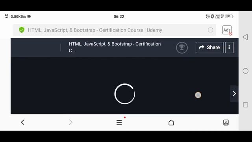
Task: Reload page using the refresh icon
Action: (x=210, y=30)
